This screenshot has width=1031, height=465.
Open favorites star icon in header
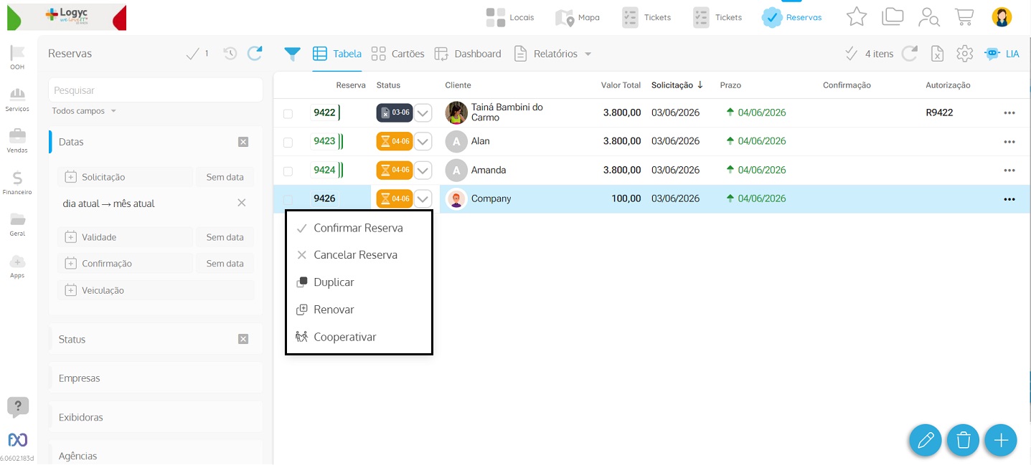(x=857, y=16)
